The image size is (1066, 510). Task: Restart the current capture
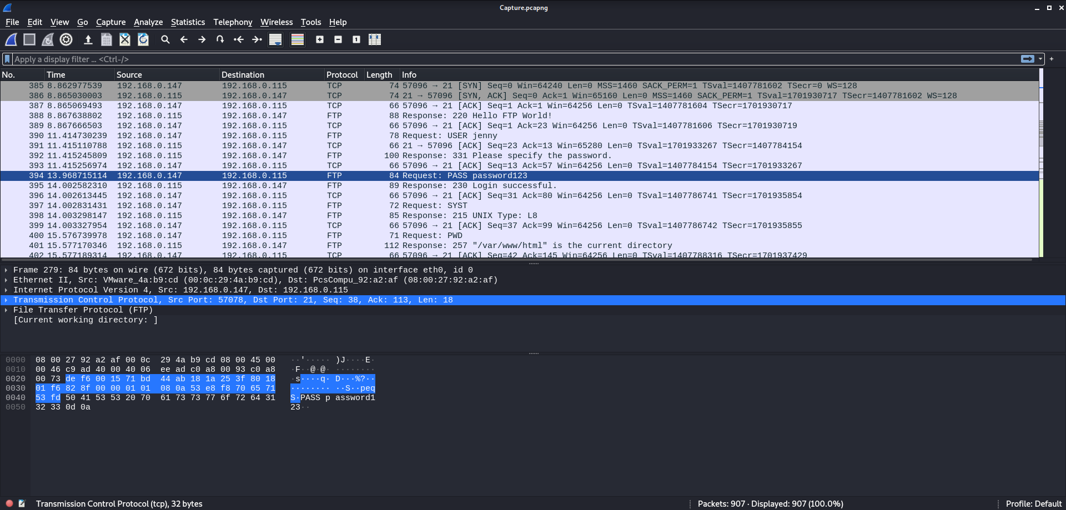pyautogui.click(x=48, y=39)
